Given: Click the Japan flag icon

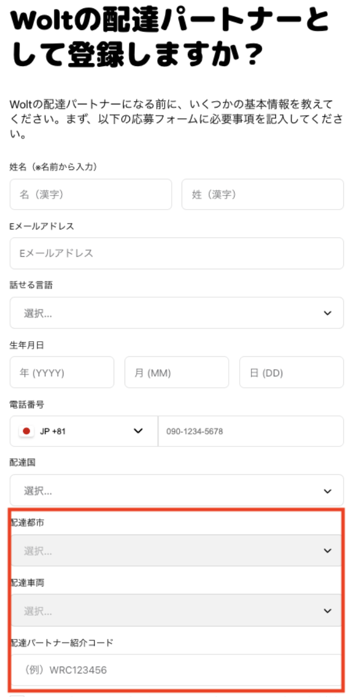Looking at the screenshot, I should point(26,431).
